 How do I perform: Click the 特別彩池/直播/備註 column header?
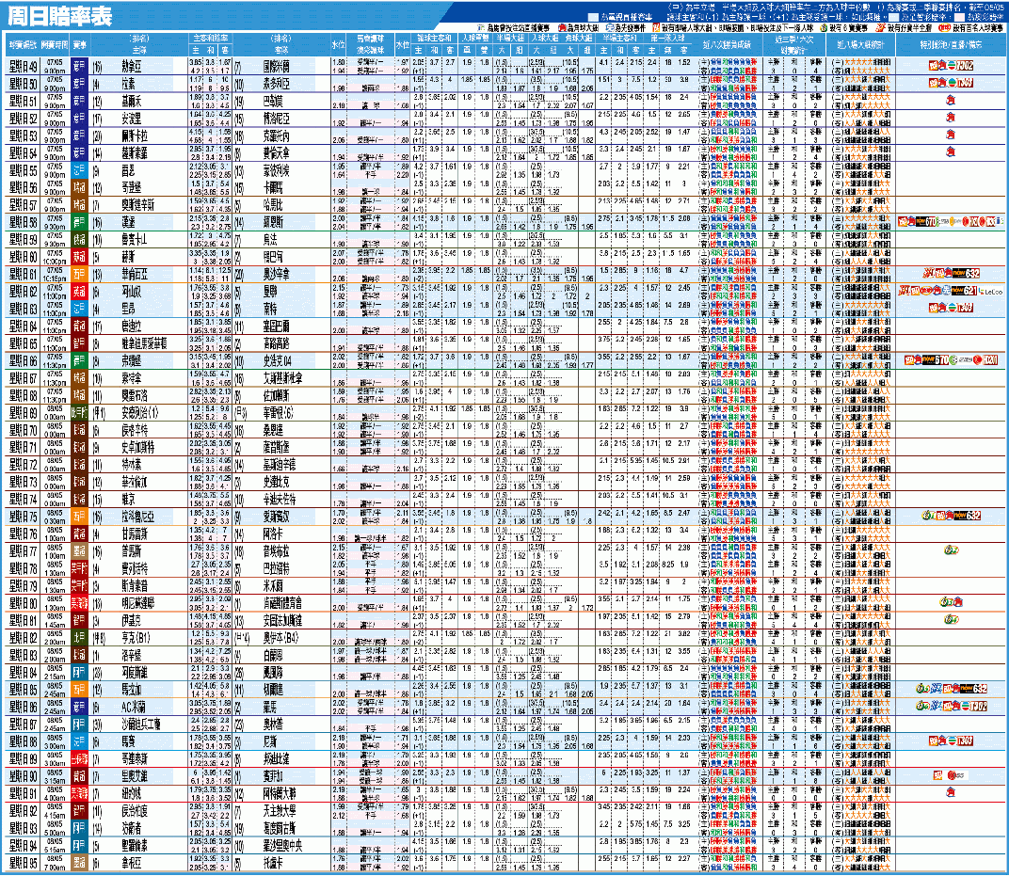click(x=951, y=45)
